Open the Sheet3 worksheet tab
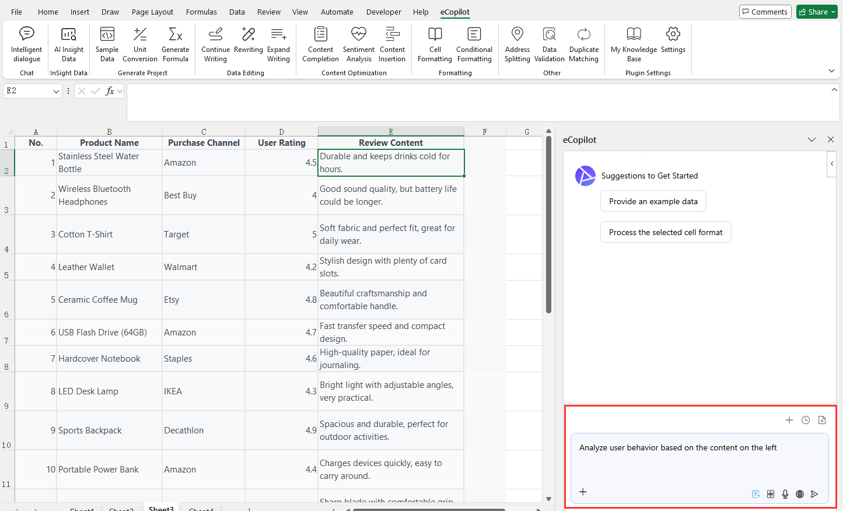Image resolution: width=843 pixels, height=511 pixels. [161, 508]
